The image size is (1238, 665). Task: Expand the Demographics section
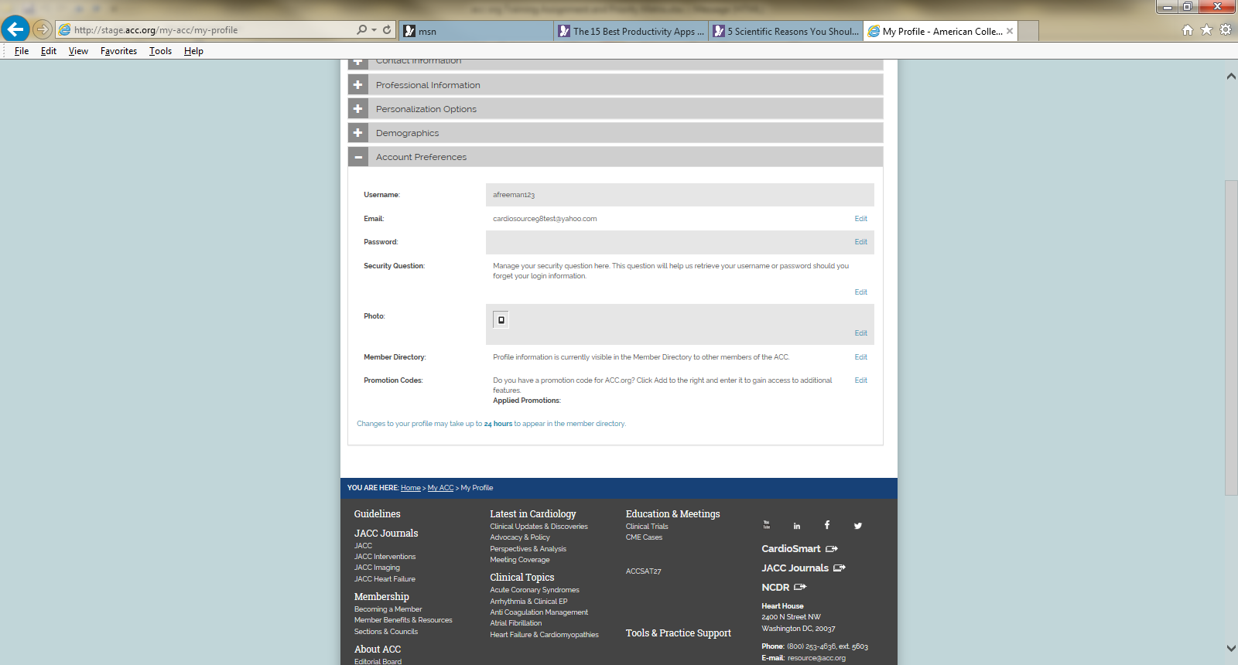pos(358,133)
